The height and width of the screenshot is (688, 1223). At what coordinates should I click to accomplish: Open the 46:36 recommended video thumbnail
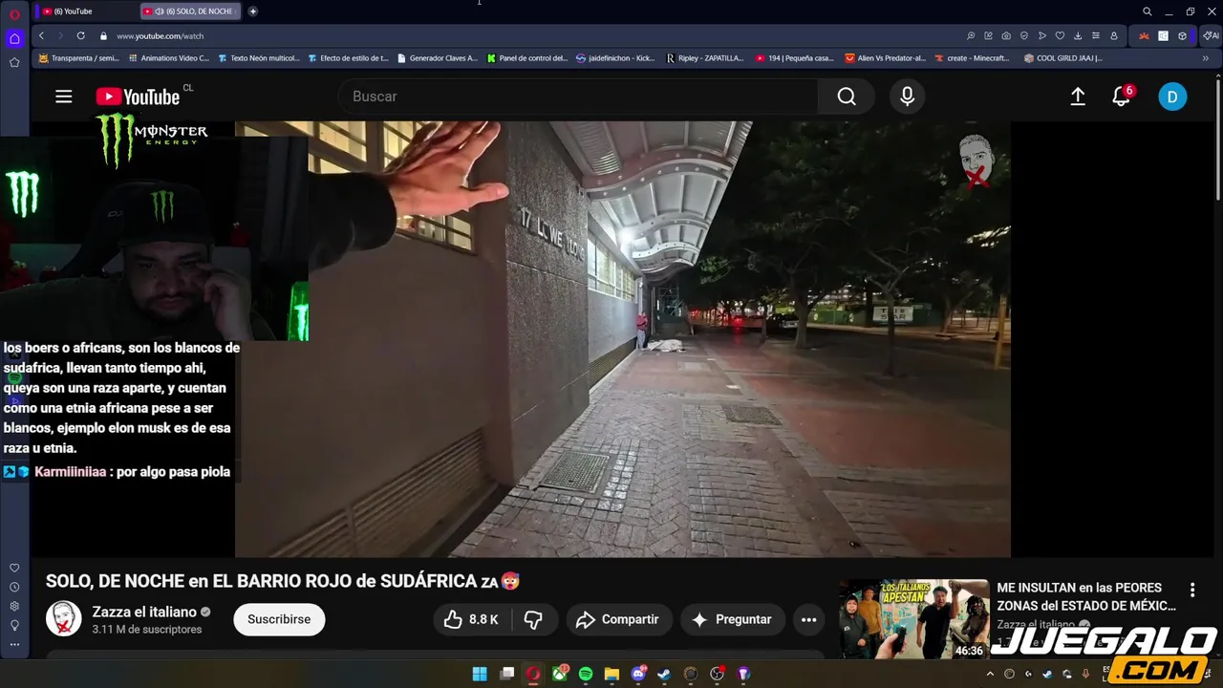point(913,619)
